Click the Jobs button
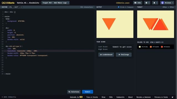This screenshot has height=99, width=177. [138, 3]
